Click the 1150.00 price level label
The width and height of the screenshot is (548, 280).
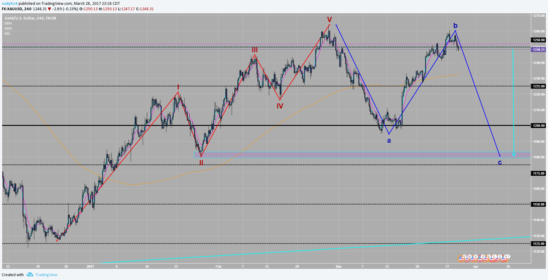(538, 204)
